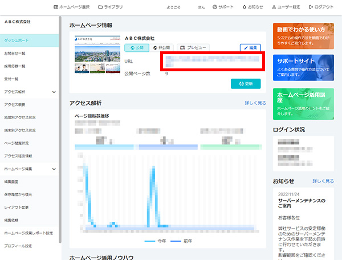Switch site status to 非公開

163,48
